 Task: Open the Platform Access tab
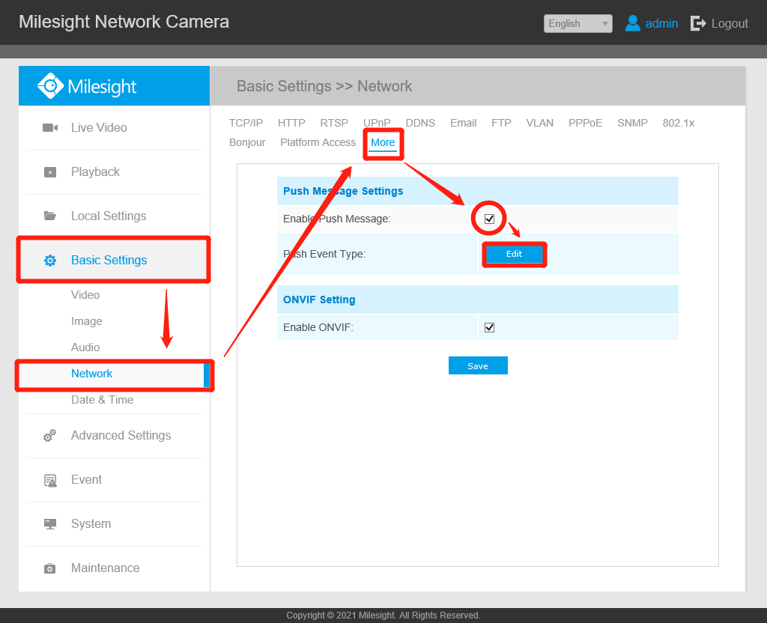click(x=318, y=142)
